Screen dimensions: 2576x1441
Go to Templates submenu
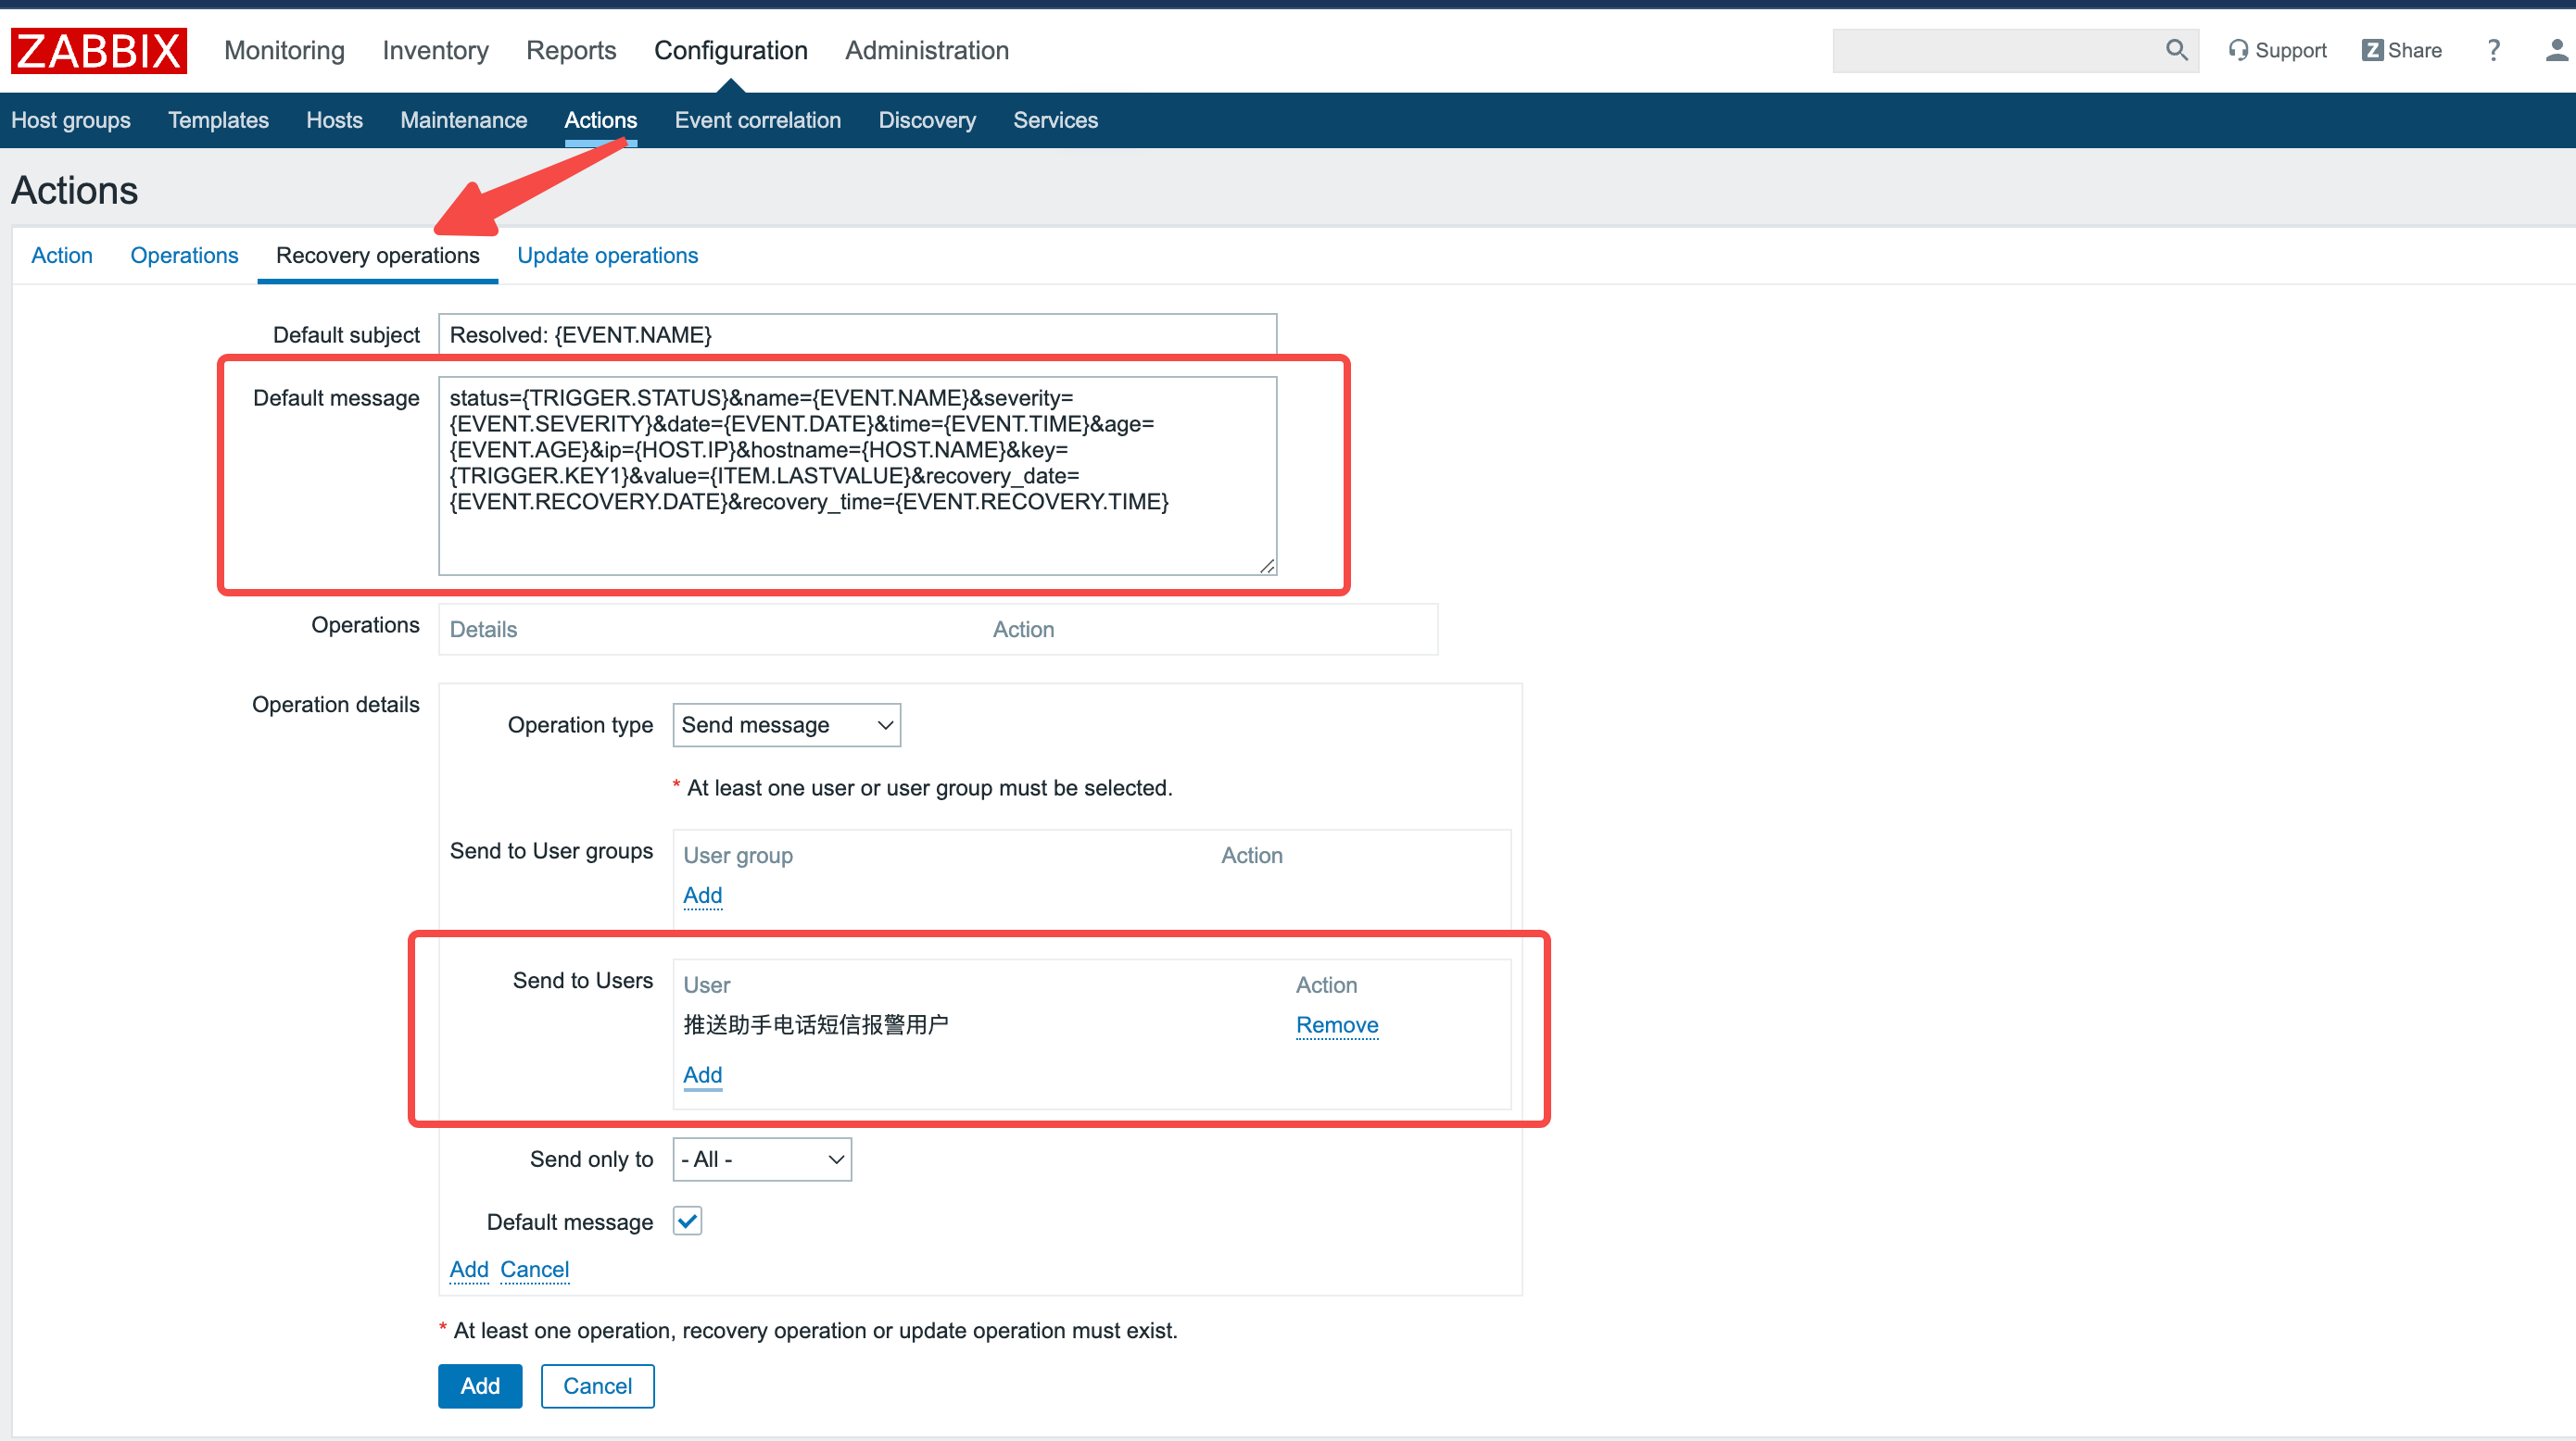[218, 119]
